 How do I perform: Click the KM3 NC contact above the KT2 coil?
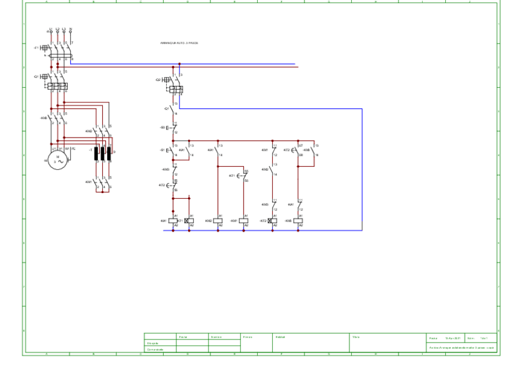tap(273, 204)
